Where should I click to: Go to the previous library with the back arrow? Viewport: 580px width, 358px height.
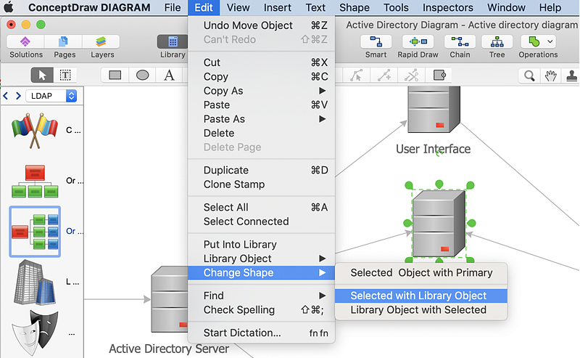(x=7, y=95)
